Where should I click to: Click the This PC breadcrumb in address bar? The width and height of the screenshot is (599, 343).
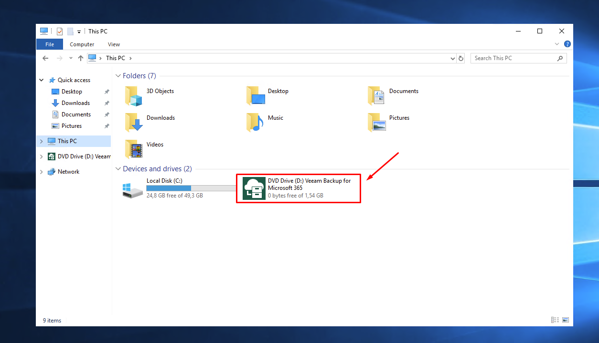[x=116, y=58]
